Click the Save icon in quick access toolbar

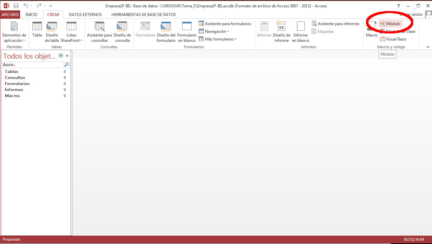(x=16, y=6)
